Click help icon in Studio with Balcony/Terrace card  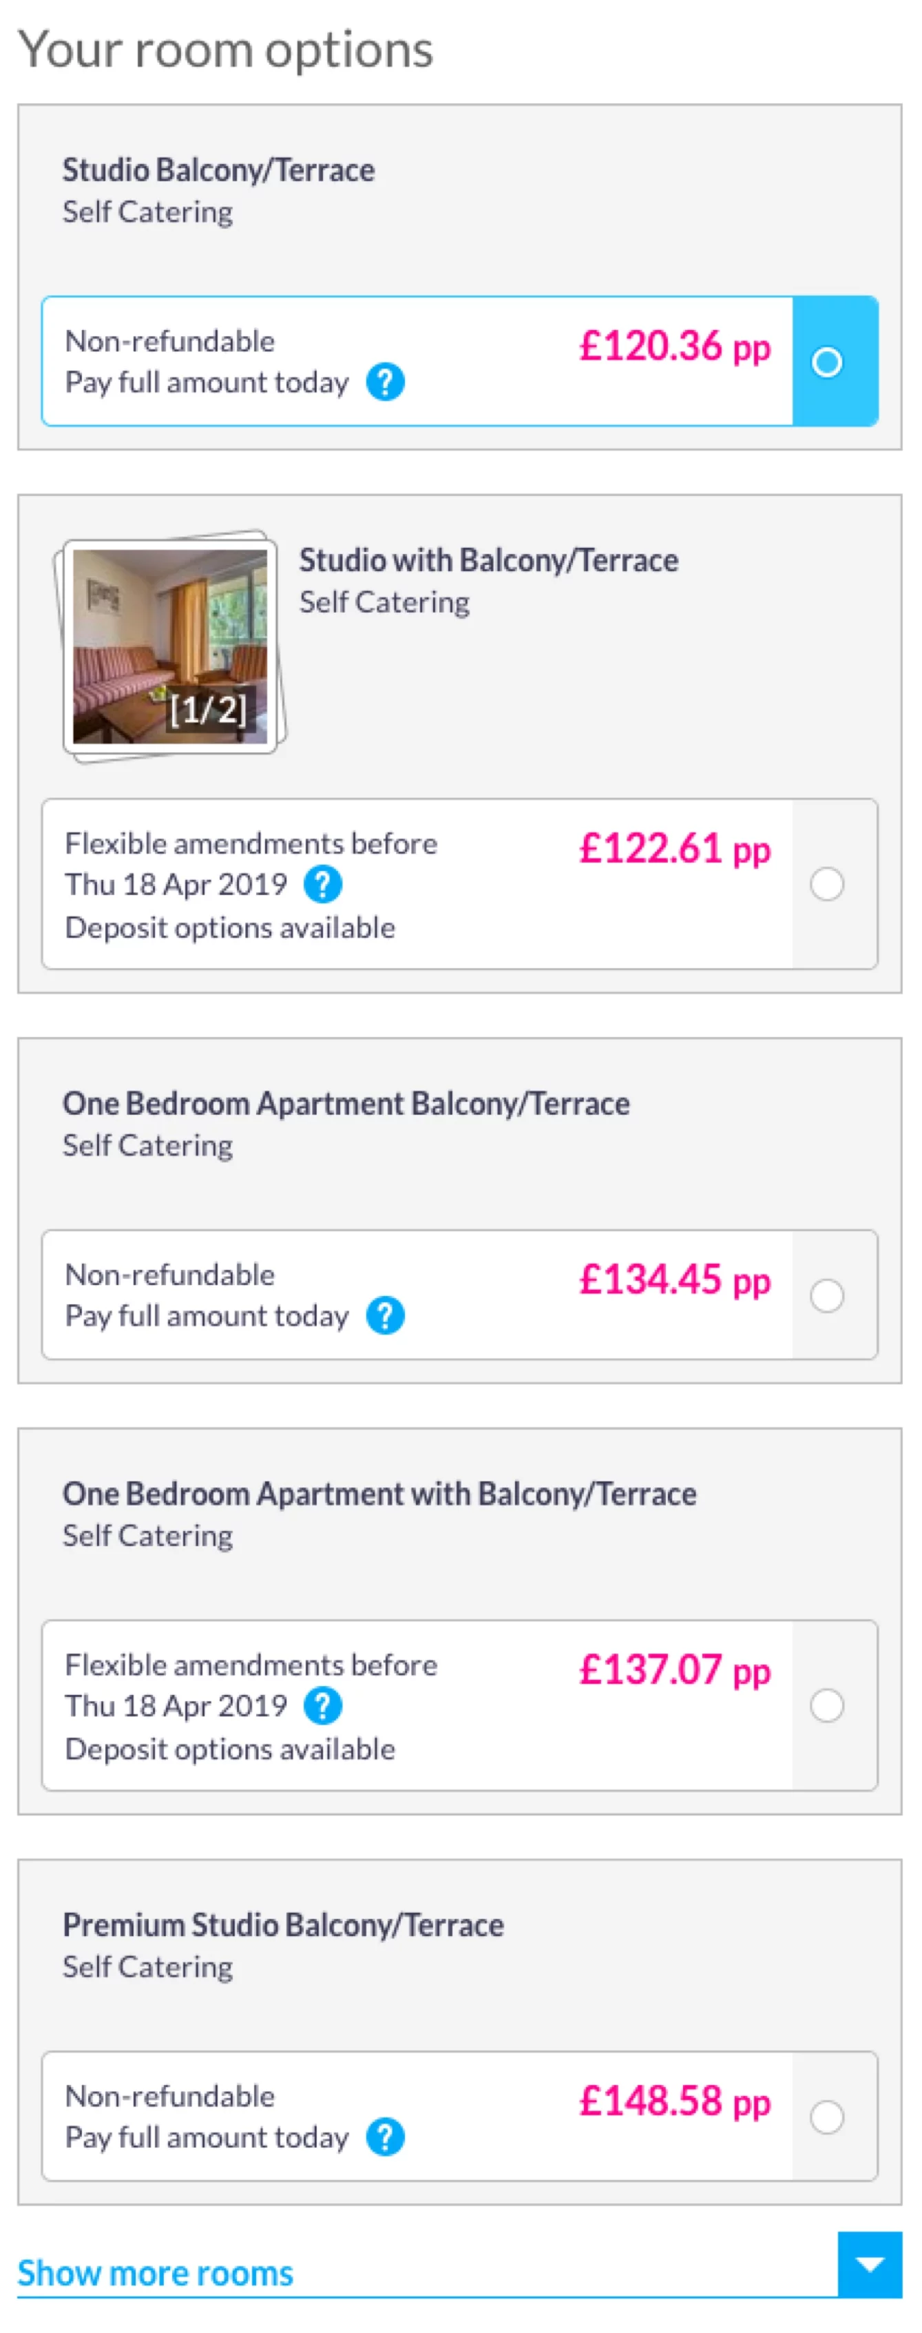[x=323, y=884]
